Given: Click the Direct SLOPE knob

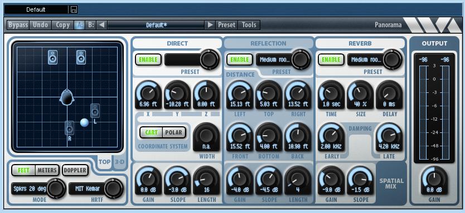Looking at the screenshot, I should pyautogui.click(x=177, y=180).
